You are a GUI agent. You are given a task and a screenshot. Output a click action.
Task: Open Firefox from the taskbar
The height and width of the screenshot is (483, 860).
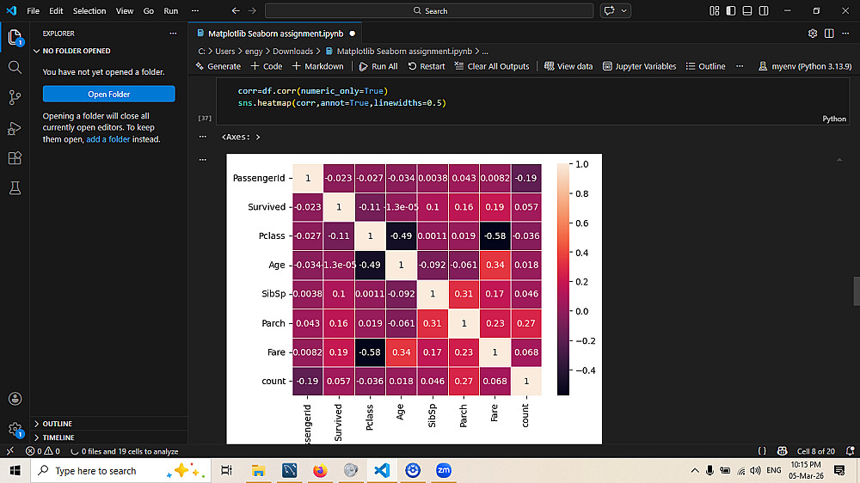[x=320, y=470]
